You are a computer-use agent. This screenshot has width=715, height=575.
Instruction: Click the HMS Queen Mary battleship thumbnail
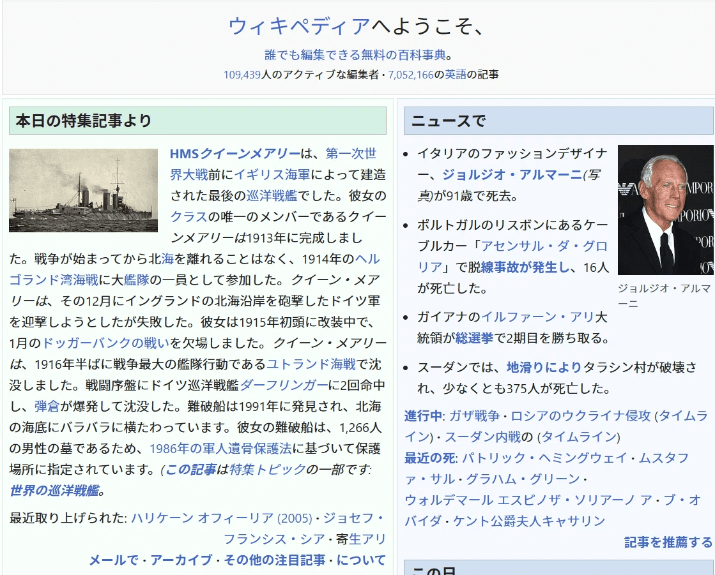[83, 190]
